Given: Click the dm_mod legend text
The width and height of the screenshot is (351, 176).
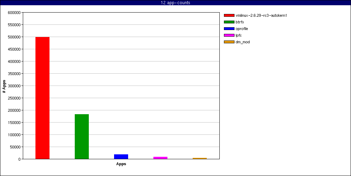Looking at the screenshot, I should (243, 42).
